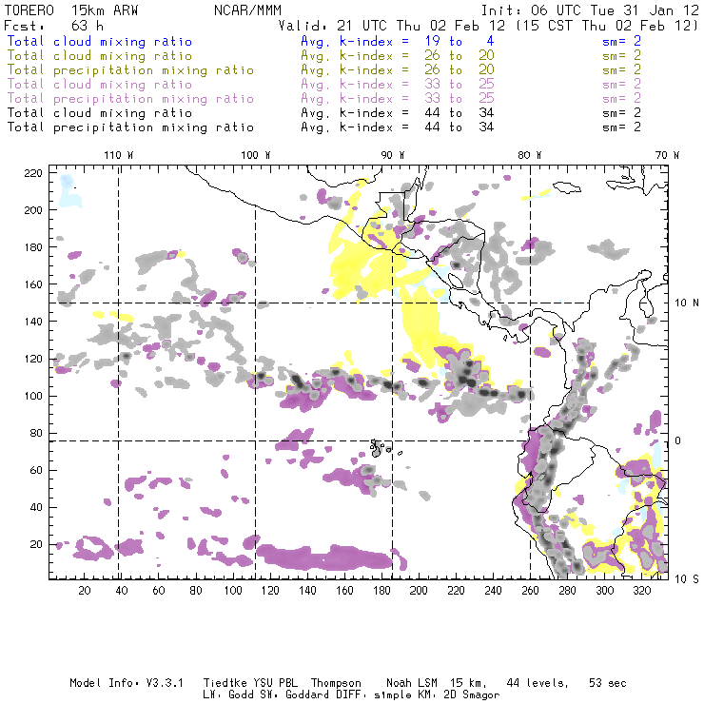Click the '10 N' latitude label
Screen dimensions: 704x704
687,303
